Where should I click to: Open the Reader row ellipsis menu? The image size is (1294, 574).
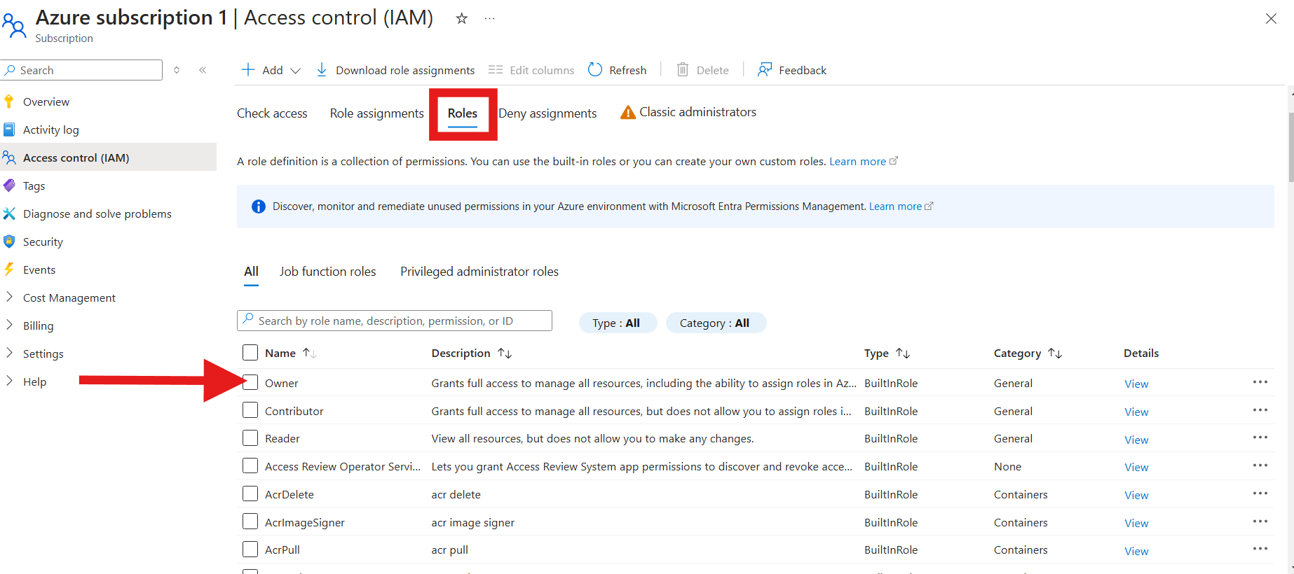[1260, 437]
